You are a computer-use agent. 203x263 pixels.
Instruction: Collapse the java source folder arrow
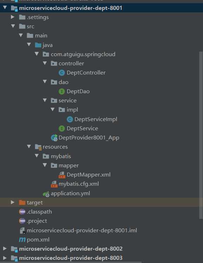[x=29, y=44]
